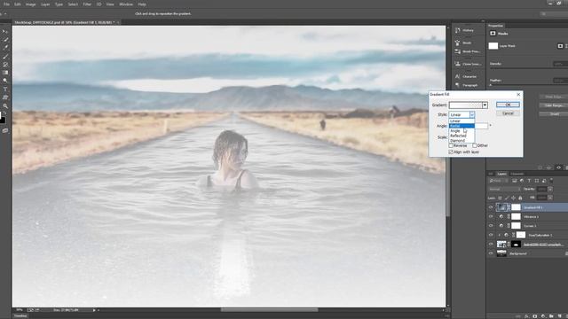Image resolution: width=568 pixels, height=319 pixels.
Task: Open the layer blend mode dropdown
Action: [x=504, y=189]
